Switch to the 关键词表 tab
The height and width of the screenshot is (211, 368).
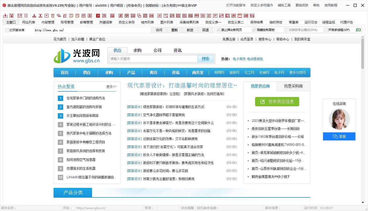[x=106, y=22]
